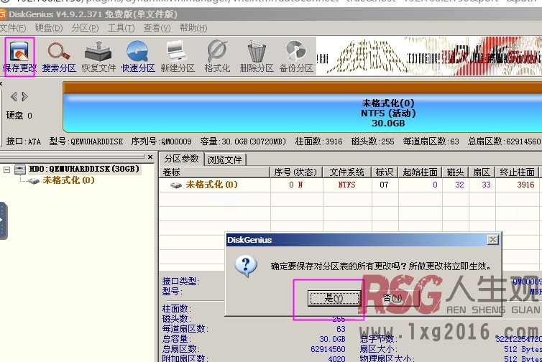Select the 格式化 format toolbar icon
This screenshot has height=362, width=542.
coord(217,57)
